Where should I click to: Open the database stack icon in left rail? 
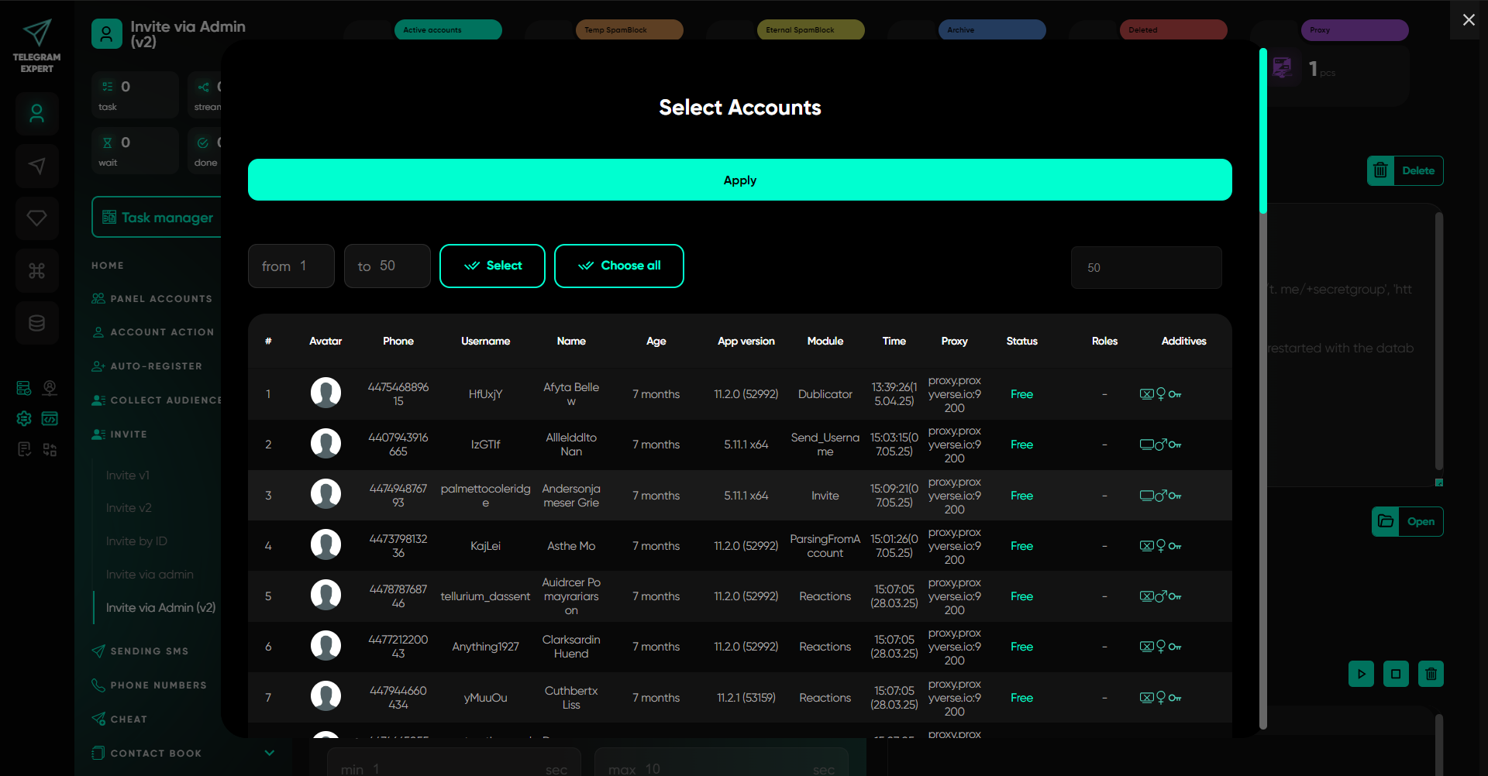click(36, 323)
